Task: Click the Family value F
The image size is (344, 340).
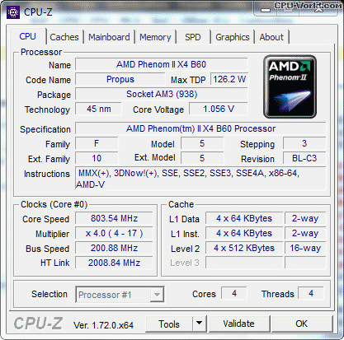Action: (x=97, y=143)
